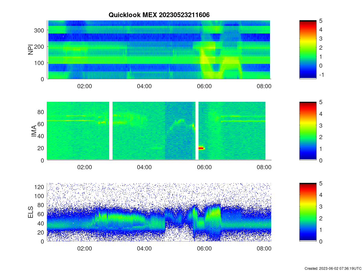This screenshot has width=362, height=271.
Task: Click the 06:00 tick under IMA plot
Action: tap(204, 168)
